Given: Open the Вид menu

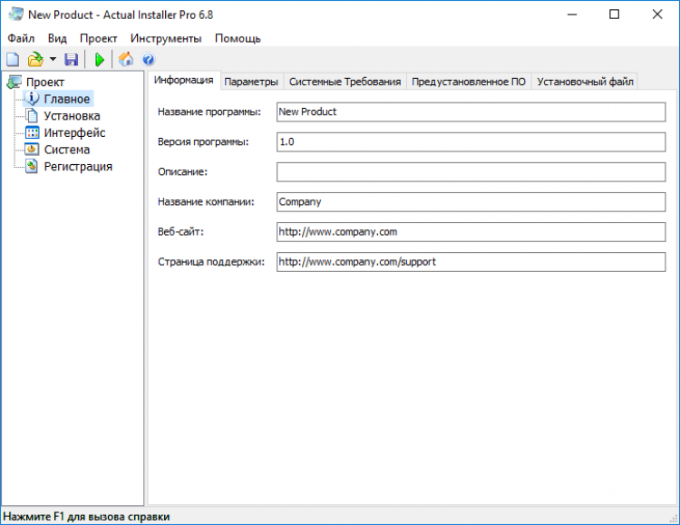Looking at the screenshot, I should [57, 39].
